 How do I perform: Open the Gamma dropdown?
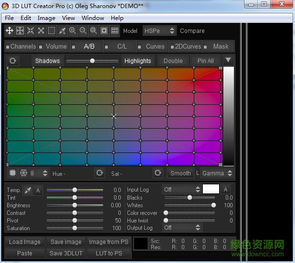pyautogui.click(x=217, y=173)
